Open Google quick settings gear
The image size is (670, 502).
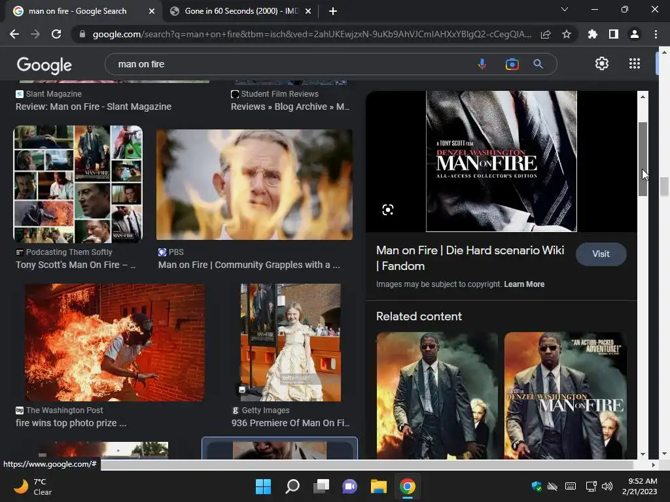click(x=602, y=63)
